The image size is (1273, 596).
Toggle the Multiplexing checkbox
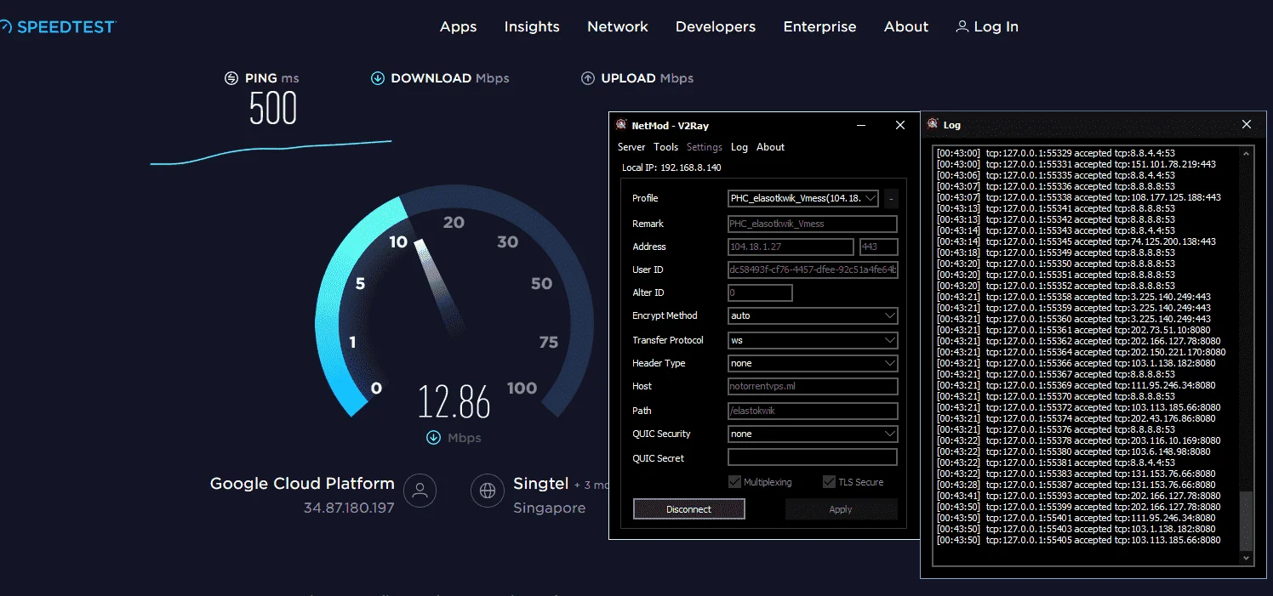(x=735, y=482)
